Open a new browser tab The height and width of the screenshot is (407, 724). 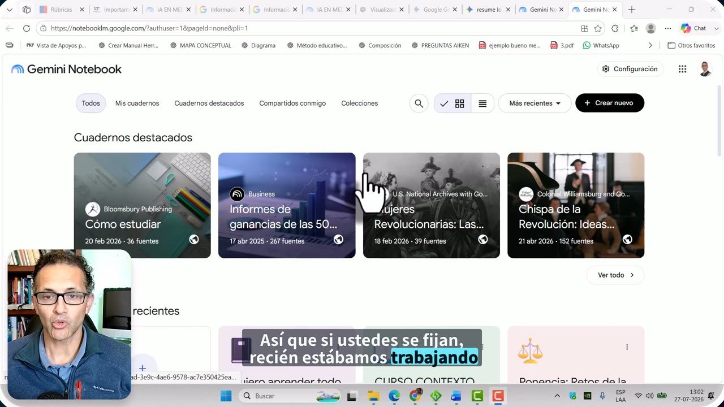[x=632, y=10]
